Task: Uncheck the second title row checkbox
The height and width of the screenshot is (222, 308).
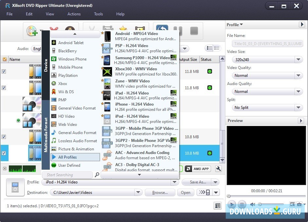Action: point(4,88)
